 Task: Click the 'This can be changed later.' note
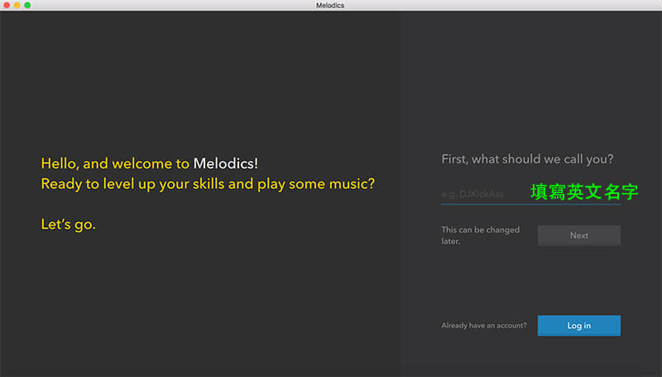pyautogui.click(x=481, y=235)
